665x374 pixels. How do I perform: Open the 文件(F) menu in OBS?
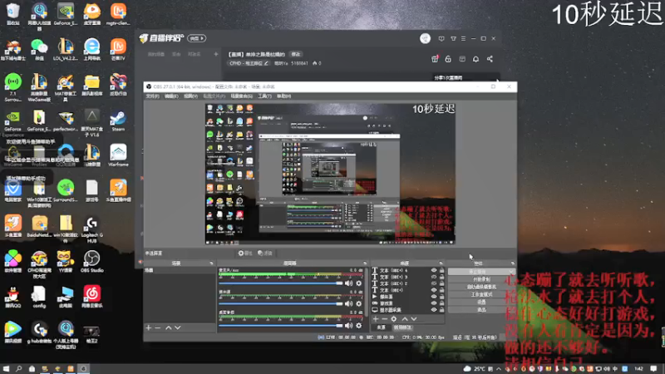pos(153,96)
